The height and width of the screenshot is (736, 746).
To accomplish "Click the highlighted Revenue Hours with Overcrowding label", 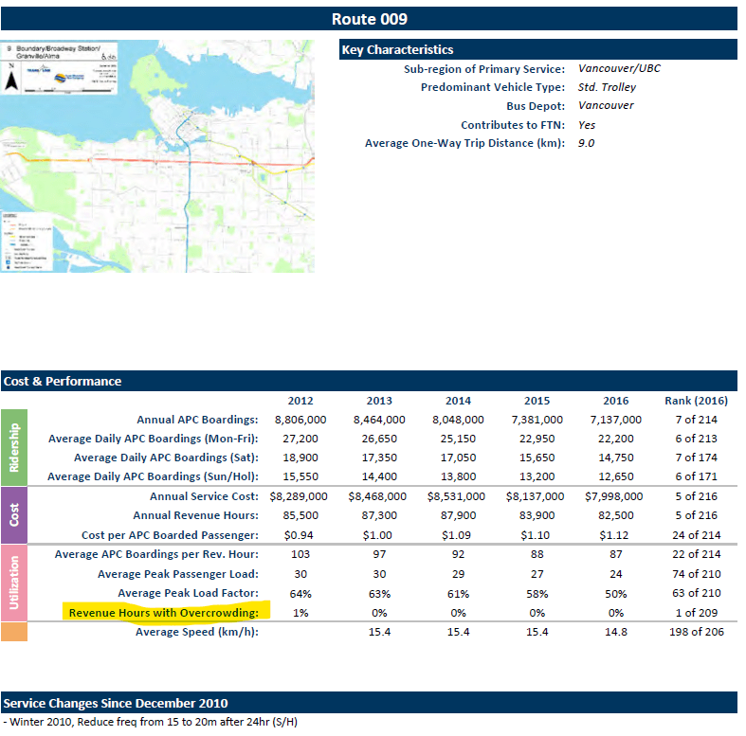I will [163, 613].
